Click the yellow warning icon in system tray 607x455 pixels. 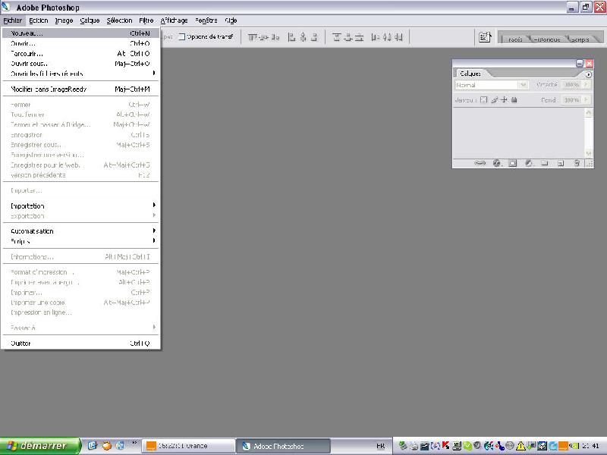521,446
